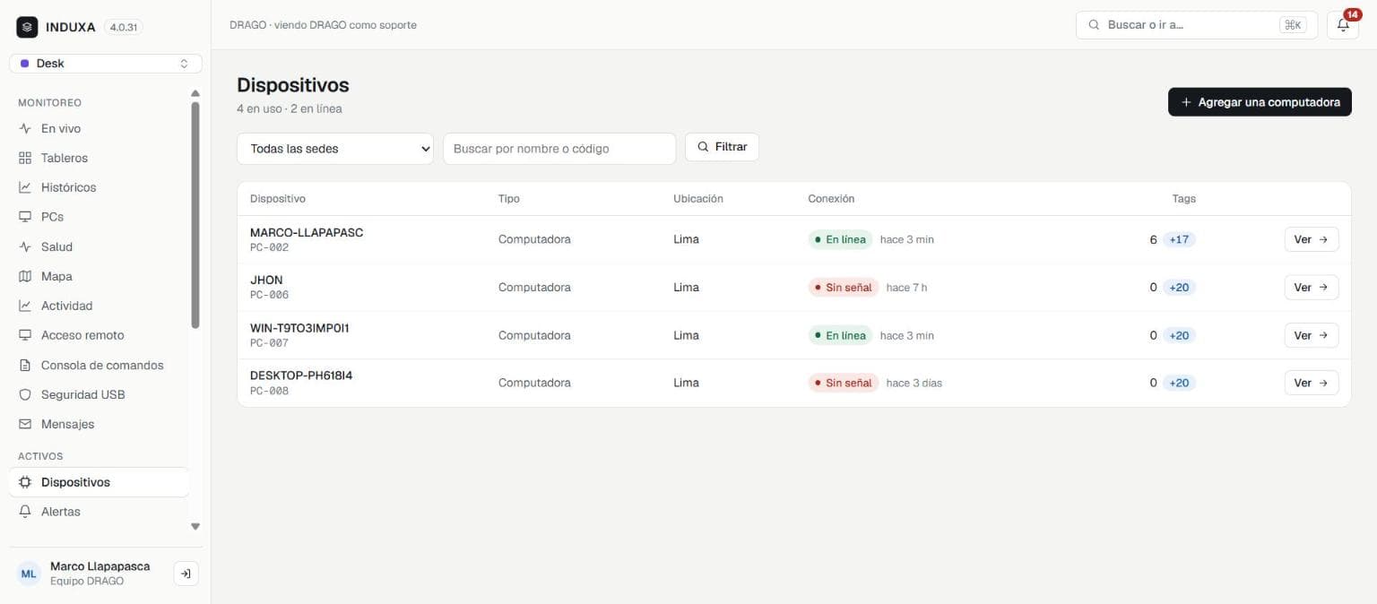Click the Filtrar button
Image resolution: width=1377 pixels, height=604 pixels.
[722, 147]
